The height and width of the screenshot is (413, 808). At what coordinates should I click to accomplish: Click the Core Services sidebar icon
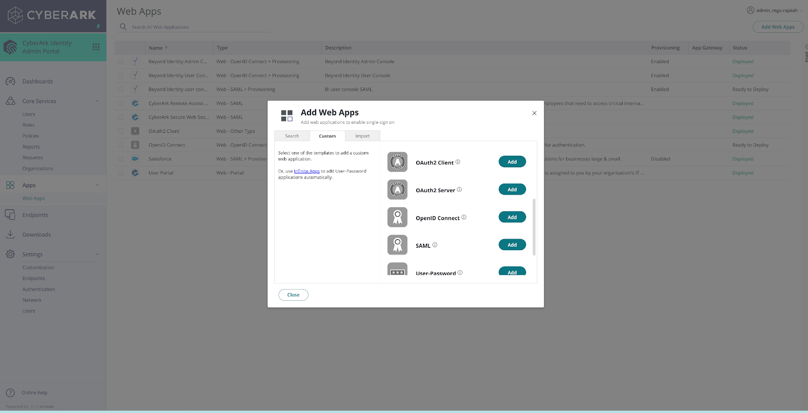pos(10,101)
